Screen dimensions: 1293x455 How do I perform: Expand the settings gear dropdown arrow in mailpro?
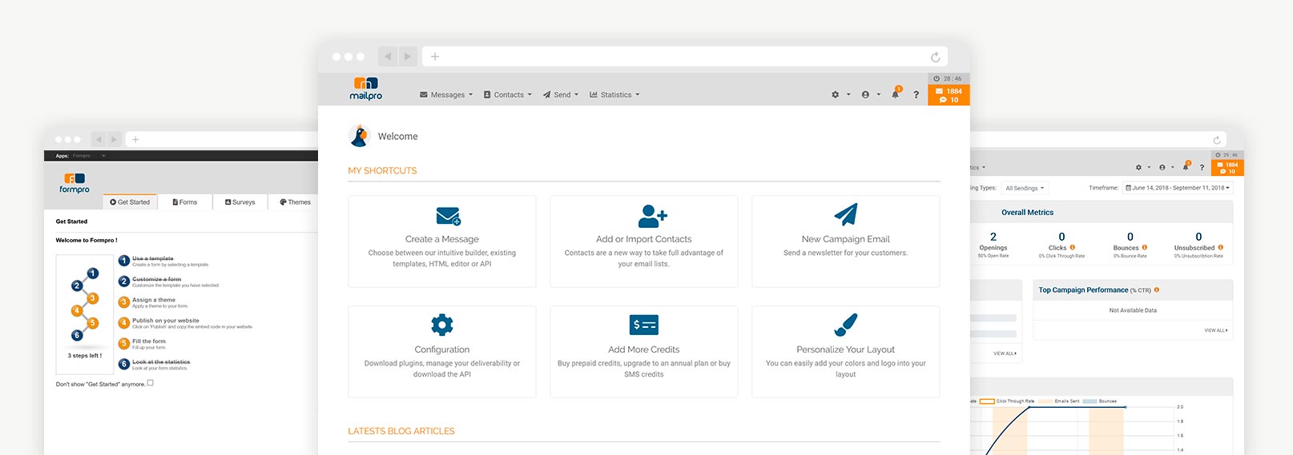(848, 94)
